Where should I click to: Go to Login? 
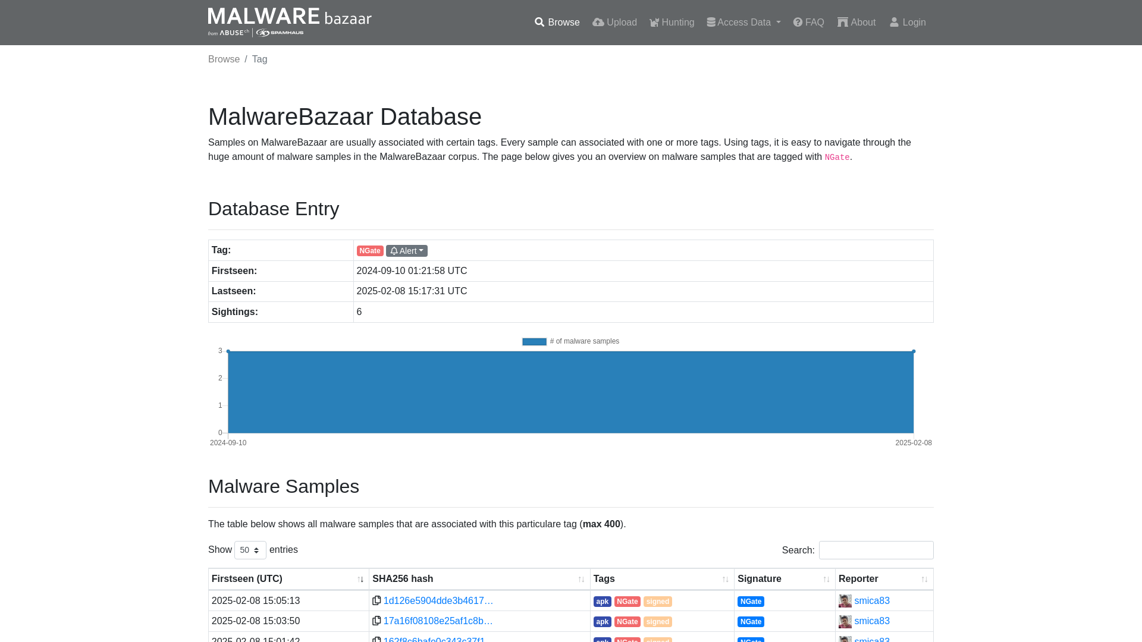tap(907, 23)
